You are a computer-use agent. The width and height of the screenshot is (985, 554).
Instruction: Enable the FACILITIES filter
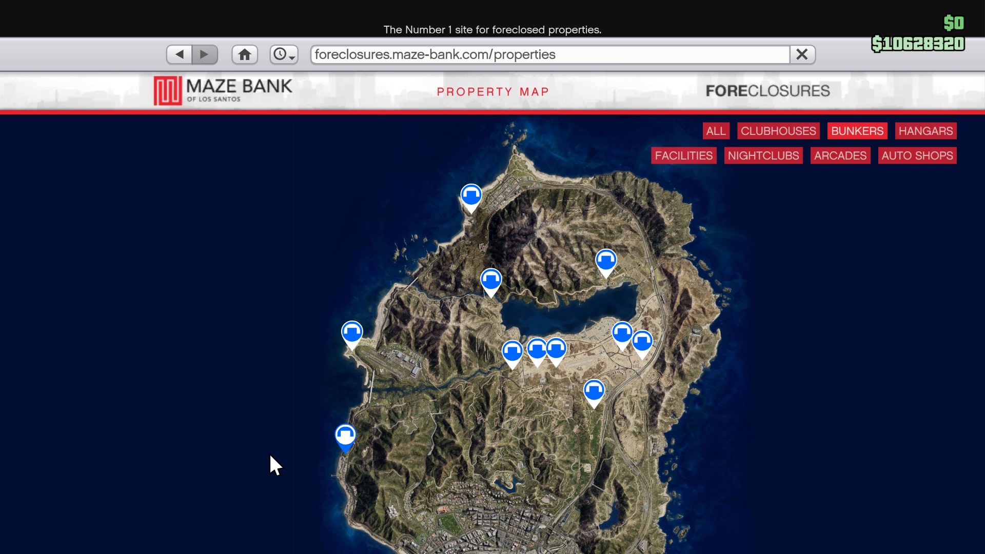click(x=683, y=155)
